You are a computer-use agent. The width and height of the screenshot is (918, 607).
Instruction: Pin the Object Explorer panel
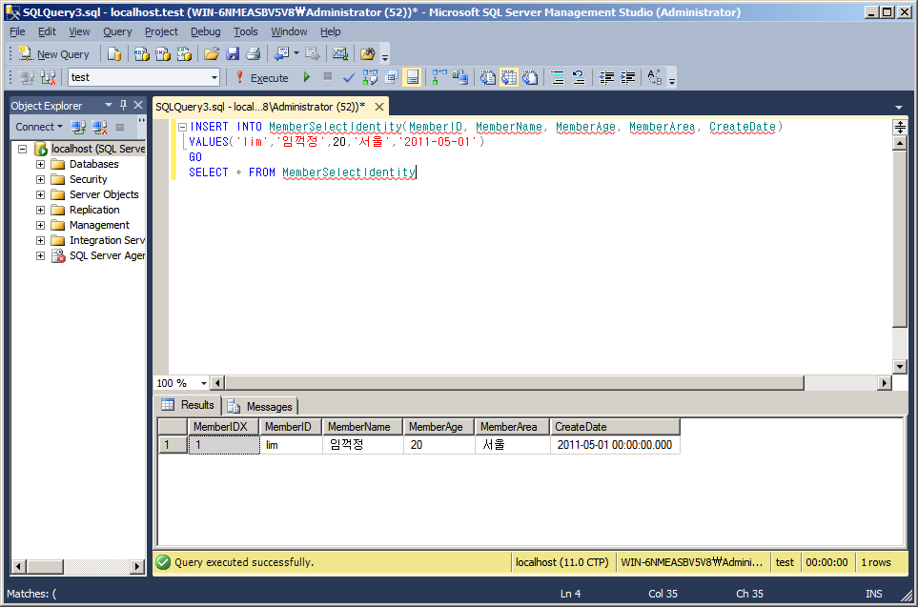pos(123,106)
